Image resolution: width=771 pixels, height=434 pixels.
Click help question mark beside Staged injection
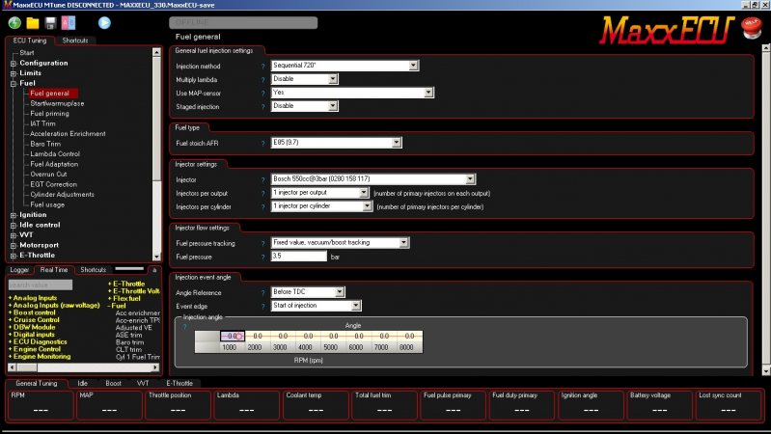tap(263, 107)
